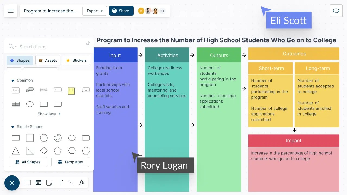347x195 pixels.
Task: Click 'Partnerships with local school districts' text
Action: point(113,90)
